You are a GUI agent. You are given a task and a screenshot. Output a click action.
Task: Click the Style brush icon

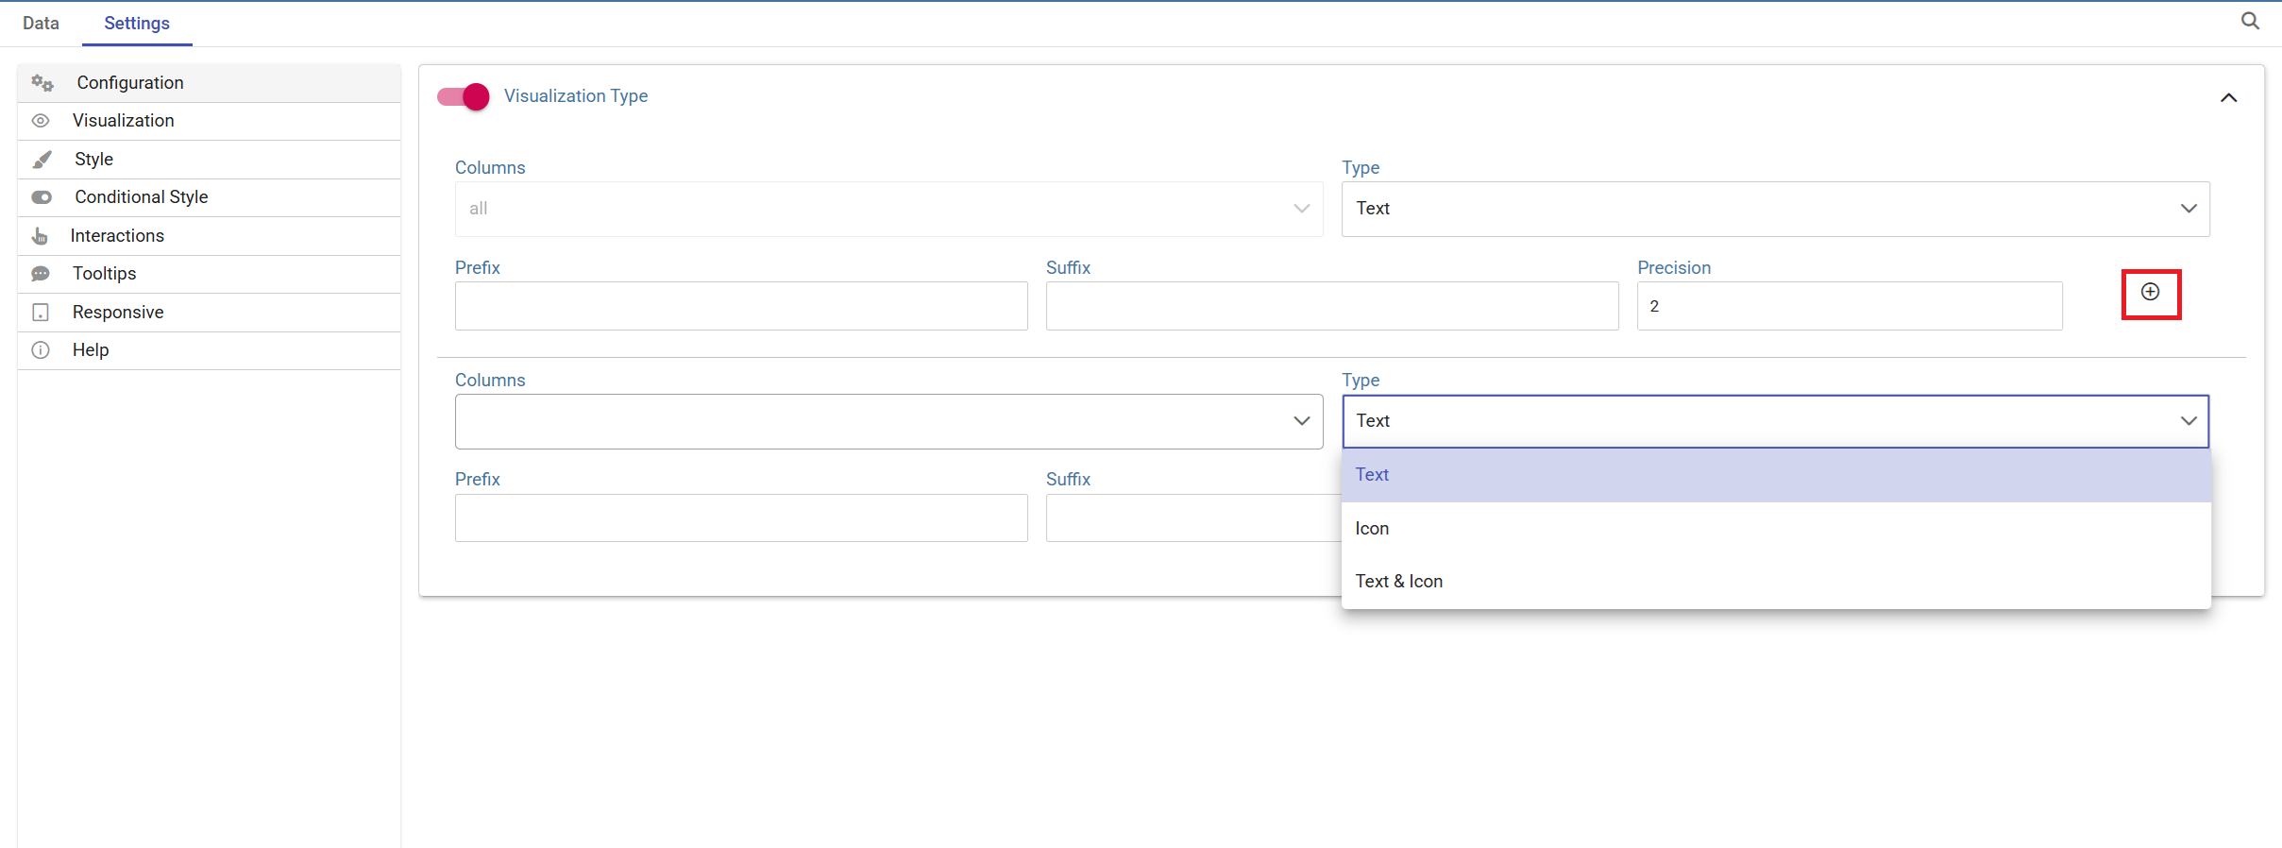pyautogui.click(x=42, y=160)
